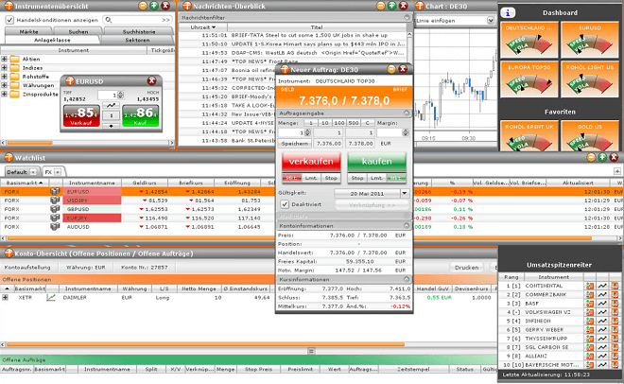Click the DEUTSCHLAND TOP30 dashboard tile
Image resolution: width=624 pixels, height=384 pixels.
coord(530,40)
